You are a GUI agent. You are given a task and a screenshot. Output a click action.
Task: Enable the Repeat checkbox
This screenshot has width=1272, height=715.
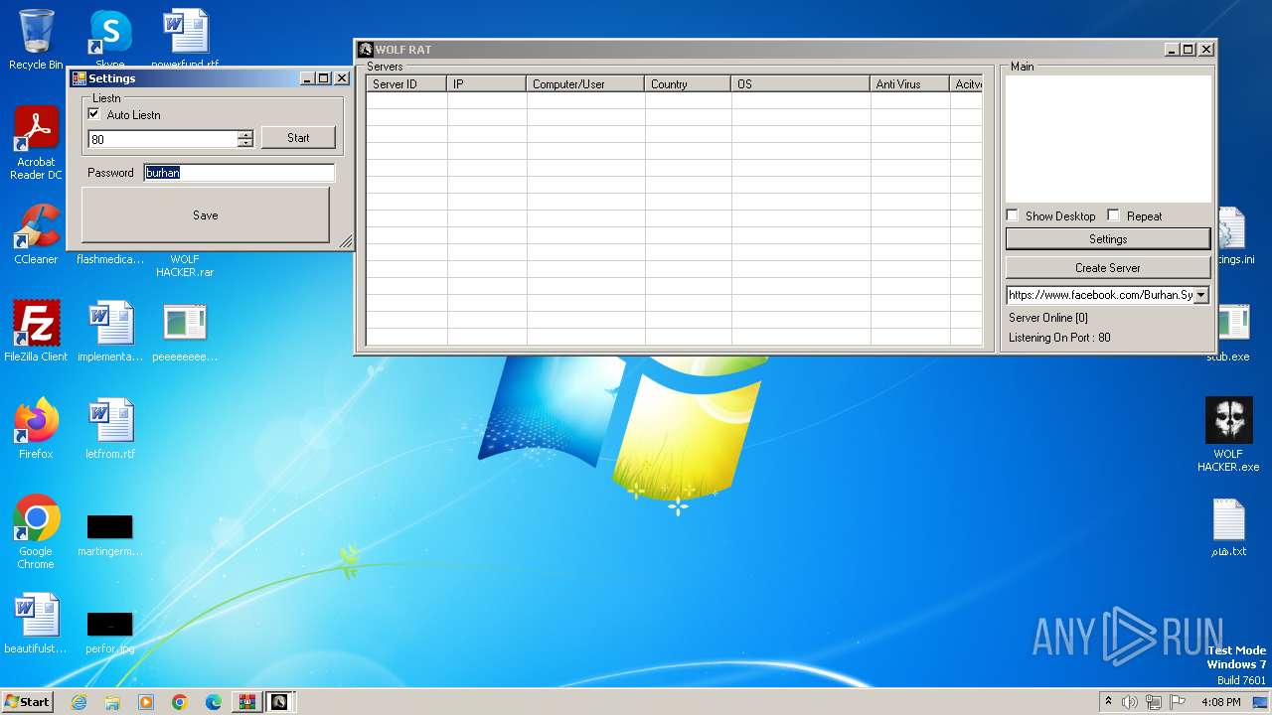[1114, 215]
